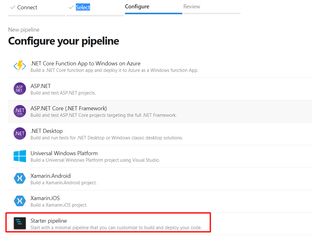Click the 'New pipeline' breadcrumb text

24,30
